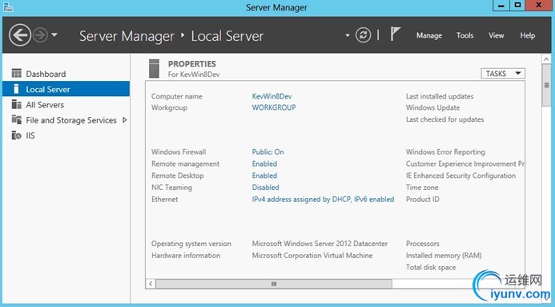This screenshot has height=307, width=555.
Task: Click the IIS role icon
Action: [16, 135]
